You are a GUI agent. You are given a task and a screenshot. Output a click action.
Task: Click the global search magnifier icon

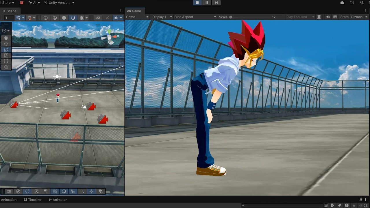click(362, 3)
